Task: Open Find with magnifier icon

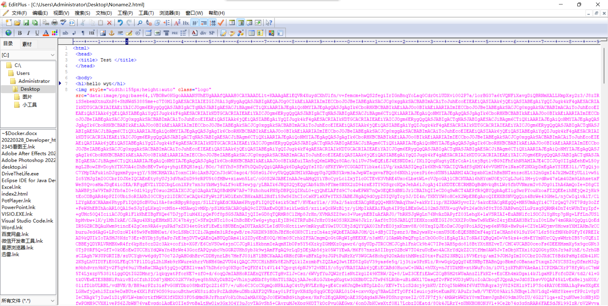Action: [140, 23]
